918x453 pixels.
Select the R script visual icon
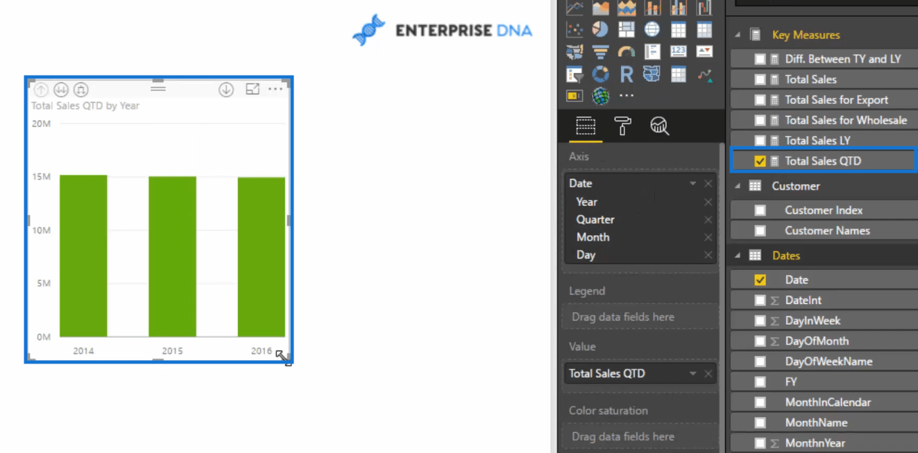pyautogui.click(x=627, y=74)
